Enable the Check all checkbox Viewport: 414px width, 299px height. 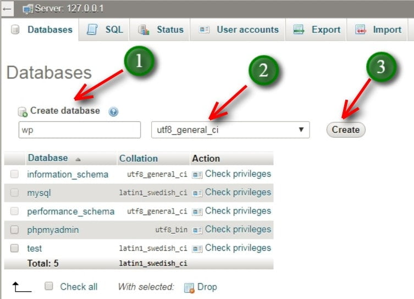[48, 286]
